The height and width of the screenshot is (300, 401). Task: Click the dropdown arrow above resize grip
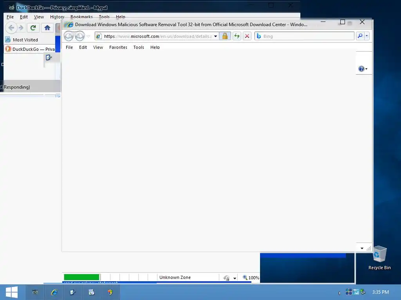pyautogui.click(x=362, y=248)
